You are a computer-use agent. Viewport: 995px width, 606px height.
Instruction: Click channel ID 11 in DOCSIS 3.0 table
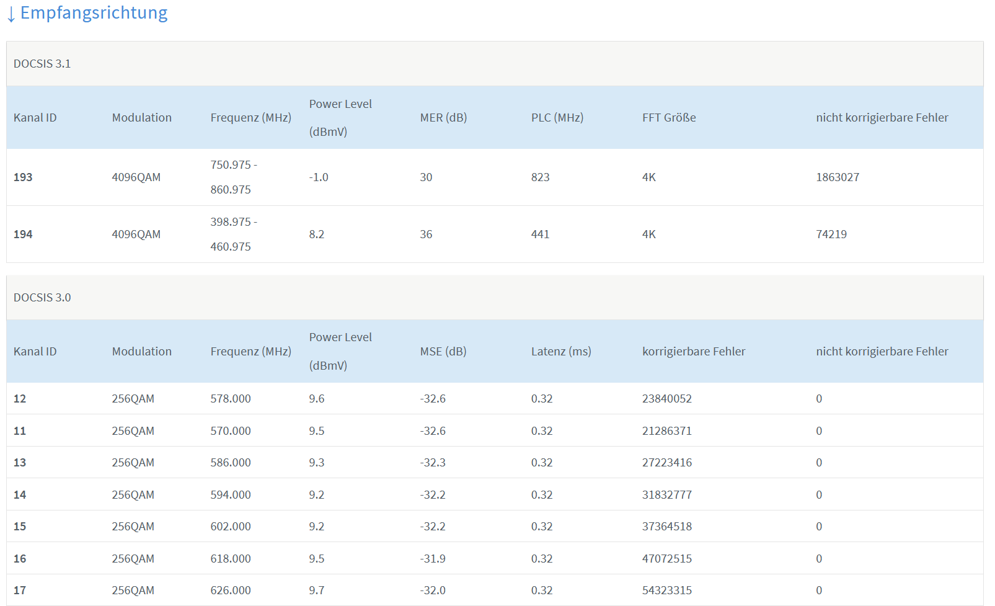tap(20, 431)
